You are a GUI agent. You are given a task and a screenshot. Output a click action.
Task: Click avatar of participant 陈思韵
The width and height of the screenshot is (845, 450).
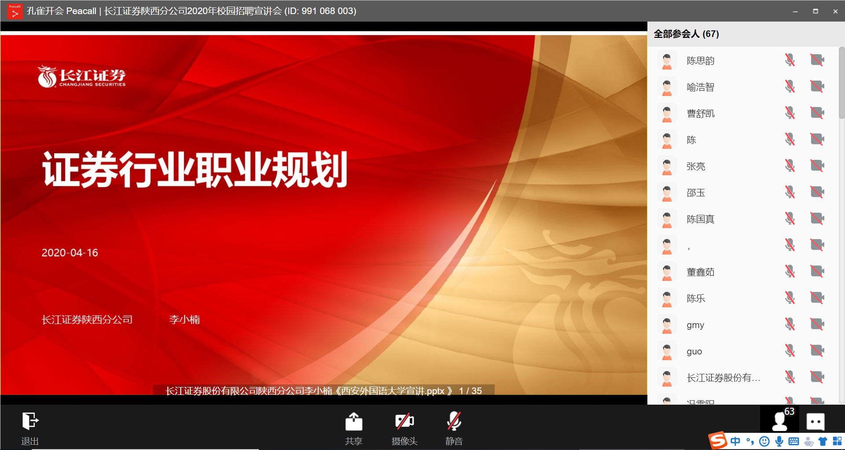point(667,60)
